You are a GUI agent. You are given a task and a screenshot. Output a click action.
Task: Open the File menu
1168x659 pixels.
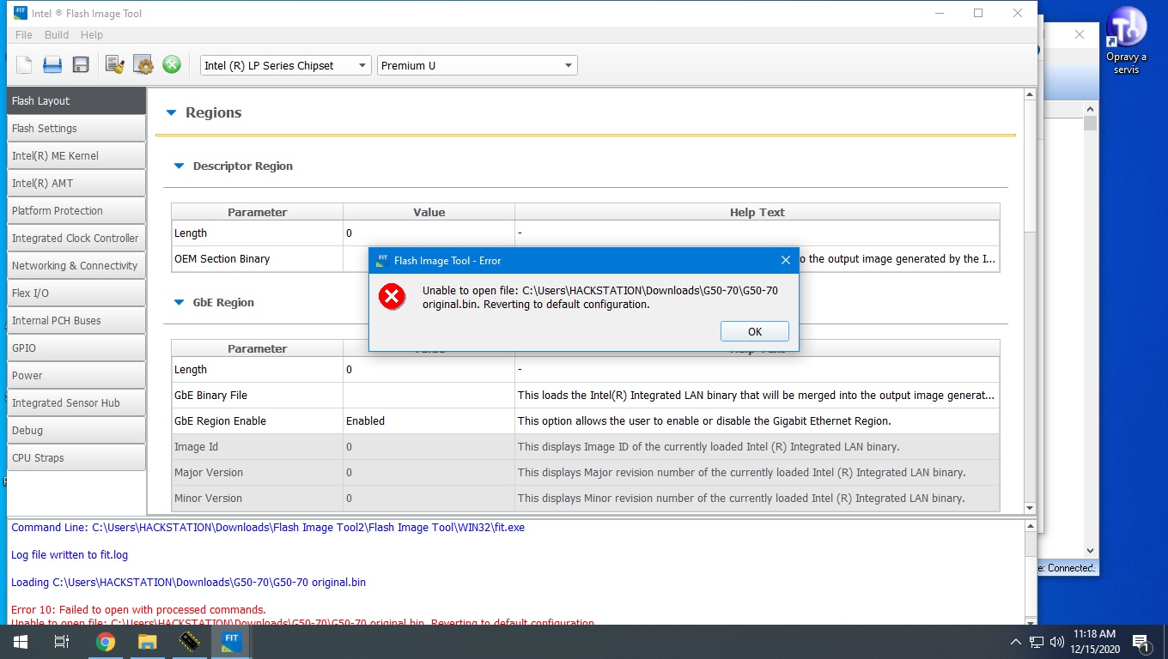tap(23, 35)
